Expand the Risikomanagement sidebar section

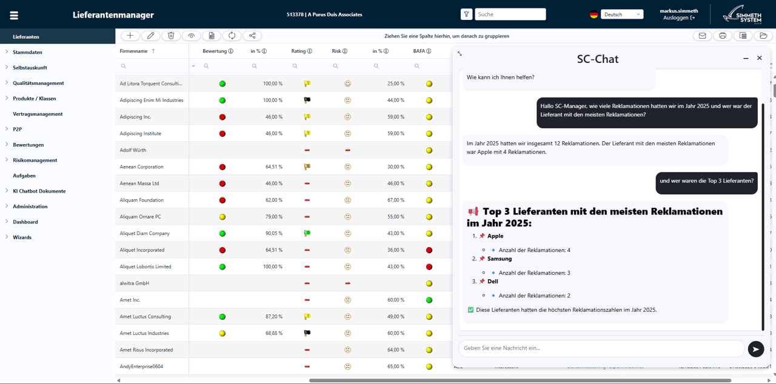[x=35, y=161]
